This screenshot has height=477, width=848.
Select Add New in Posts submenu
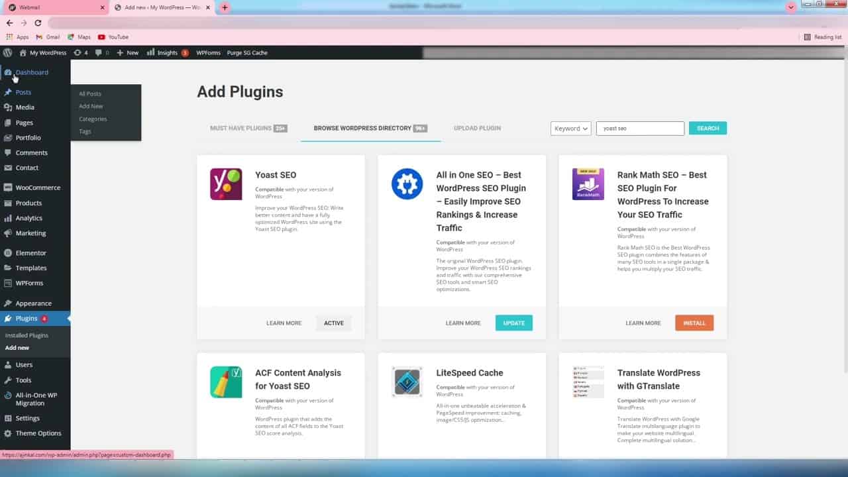(91, 106)
